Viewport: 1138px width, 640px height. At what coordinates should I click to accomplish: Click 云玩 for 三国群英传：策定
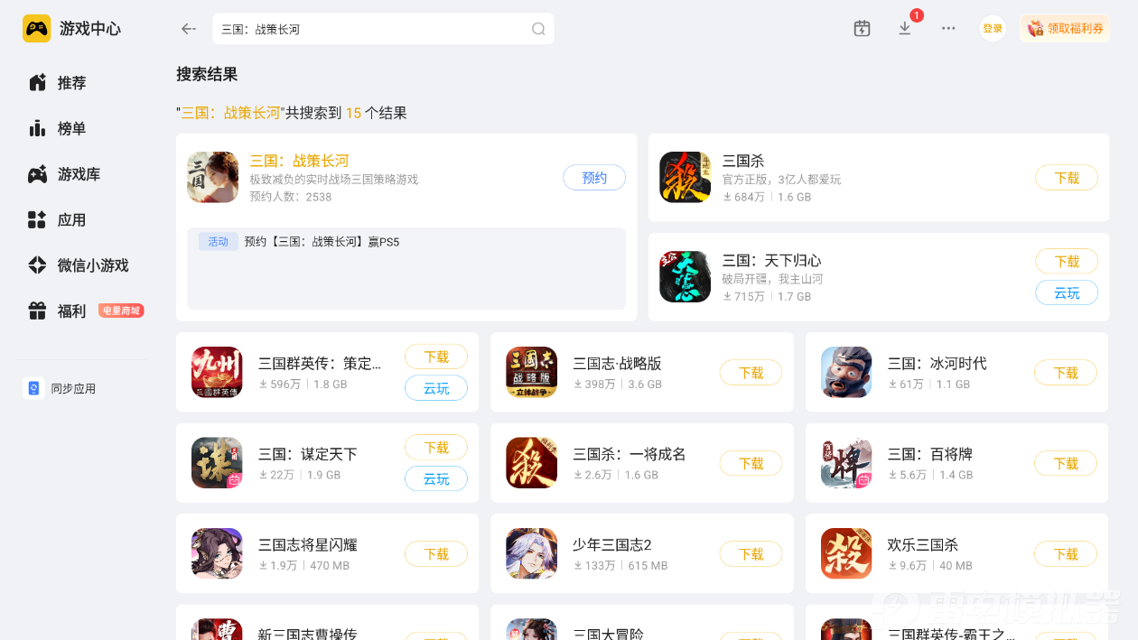coord(436,388)
